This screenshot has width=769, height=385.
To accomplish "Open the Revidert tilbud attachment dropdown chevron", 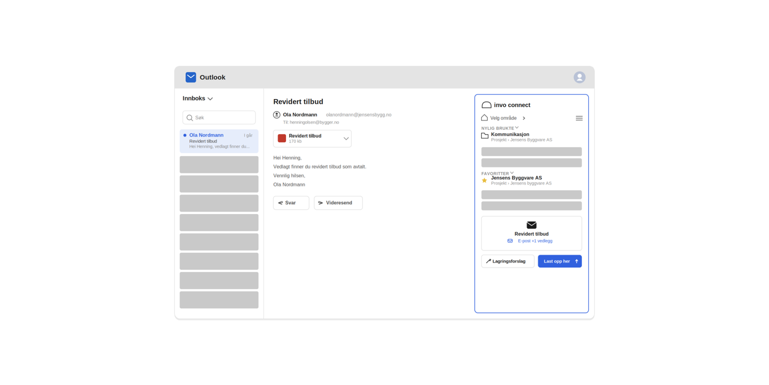I will click(346, 138).
